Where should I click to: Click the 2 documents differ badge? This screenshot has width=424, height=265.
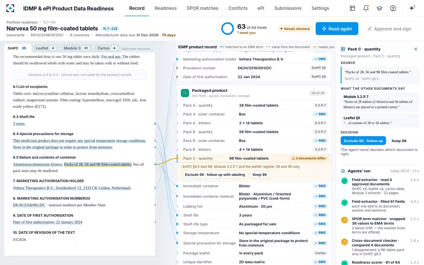pyautogui.click(x=308, y=158)
